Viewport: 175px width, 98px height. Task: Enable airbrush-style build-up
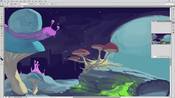pyautogui.click(x=52, y=4)
